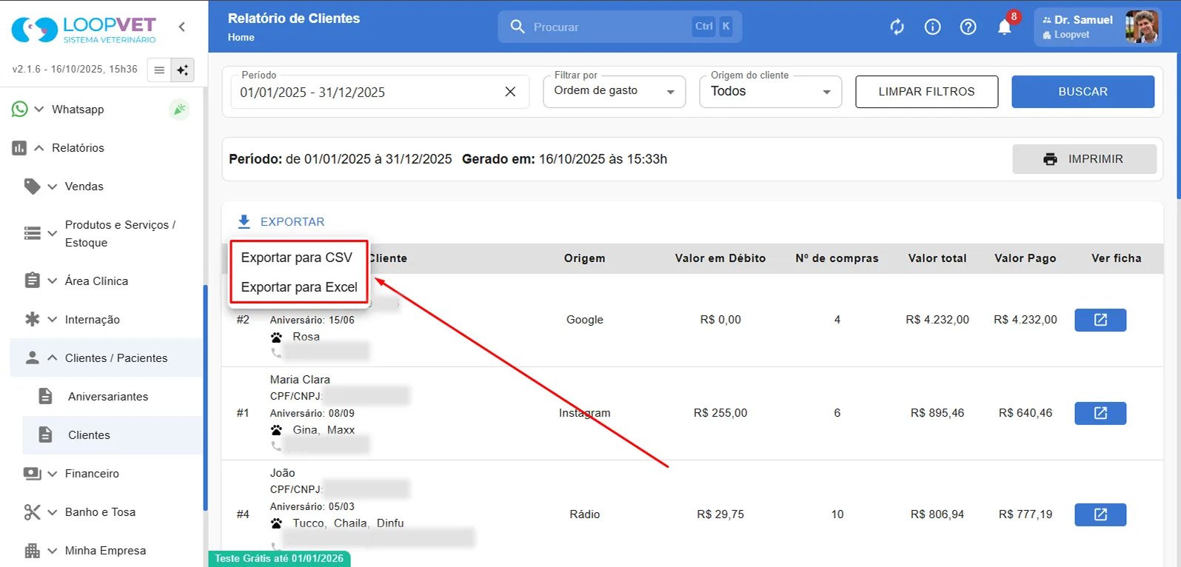Clear the Período date range X icon

[x=510, y=92]
